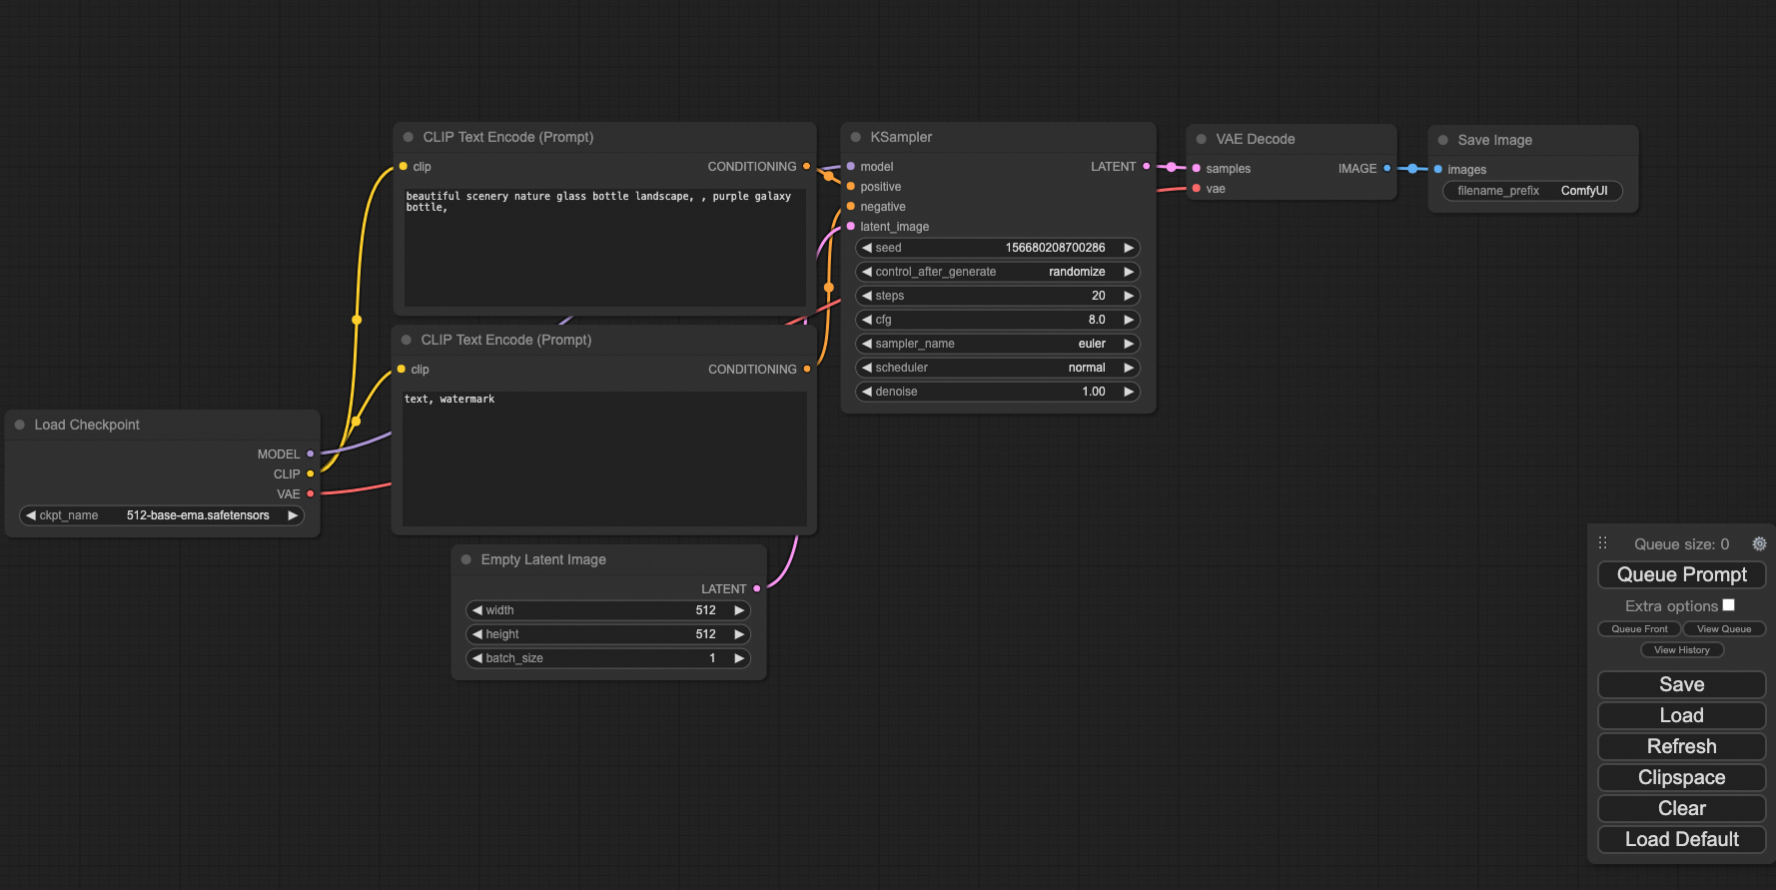Click CONDITIONING output of the top CLIP Text Encode
This screenshot has width=1776, height=890.
coord(807,167)
